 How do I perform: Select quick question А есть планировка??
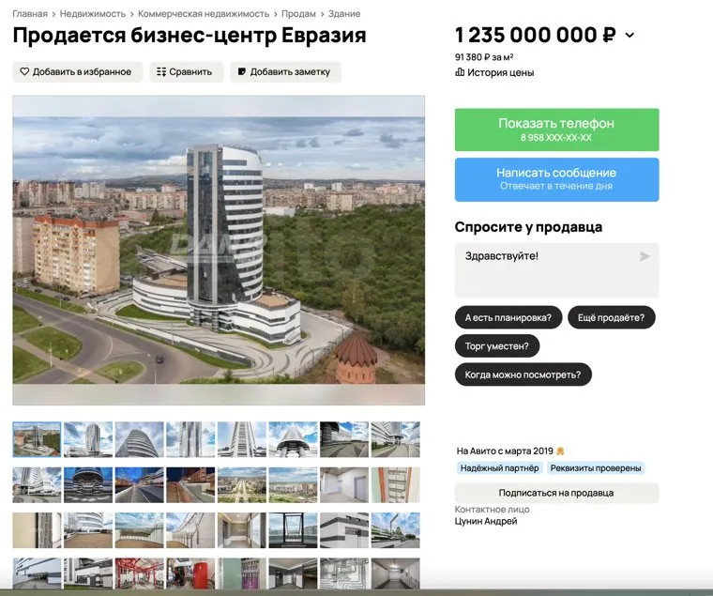[508, 317]
